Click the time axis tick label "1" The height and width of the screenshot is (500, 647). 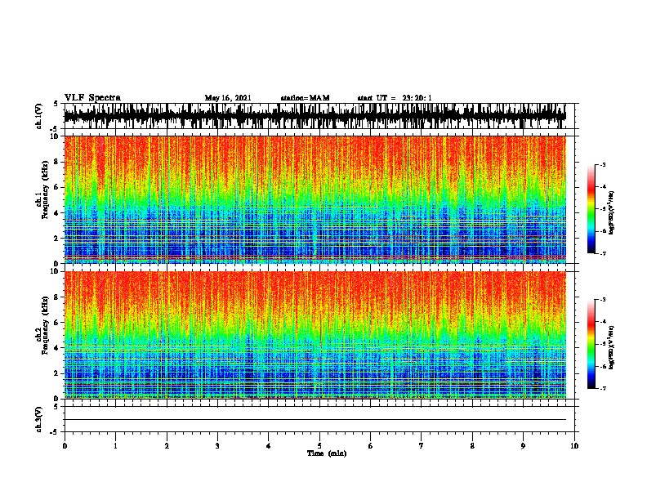pyautogui.click(x=115, y=446)
